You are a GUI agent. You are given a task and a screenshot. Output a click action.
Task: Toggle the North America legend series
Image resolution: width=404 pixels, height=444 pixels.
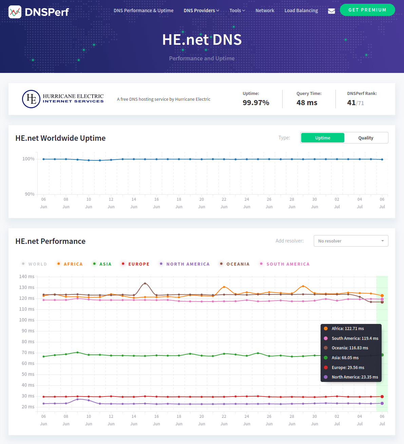185,264
